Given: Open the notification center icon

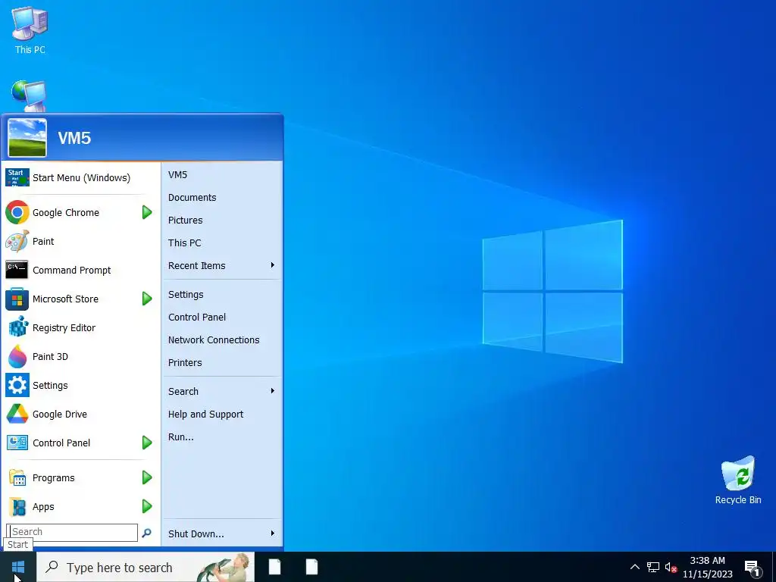Looking at the screenshot, I should [752, 568].
